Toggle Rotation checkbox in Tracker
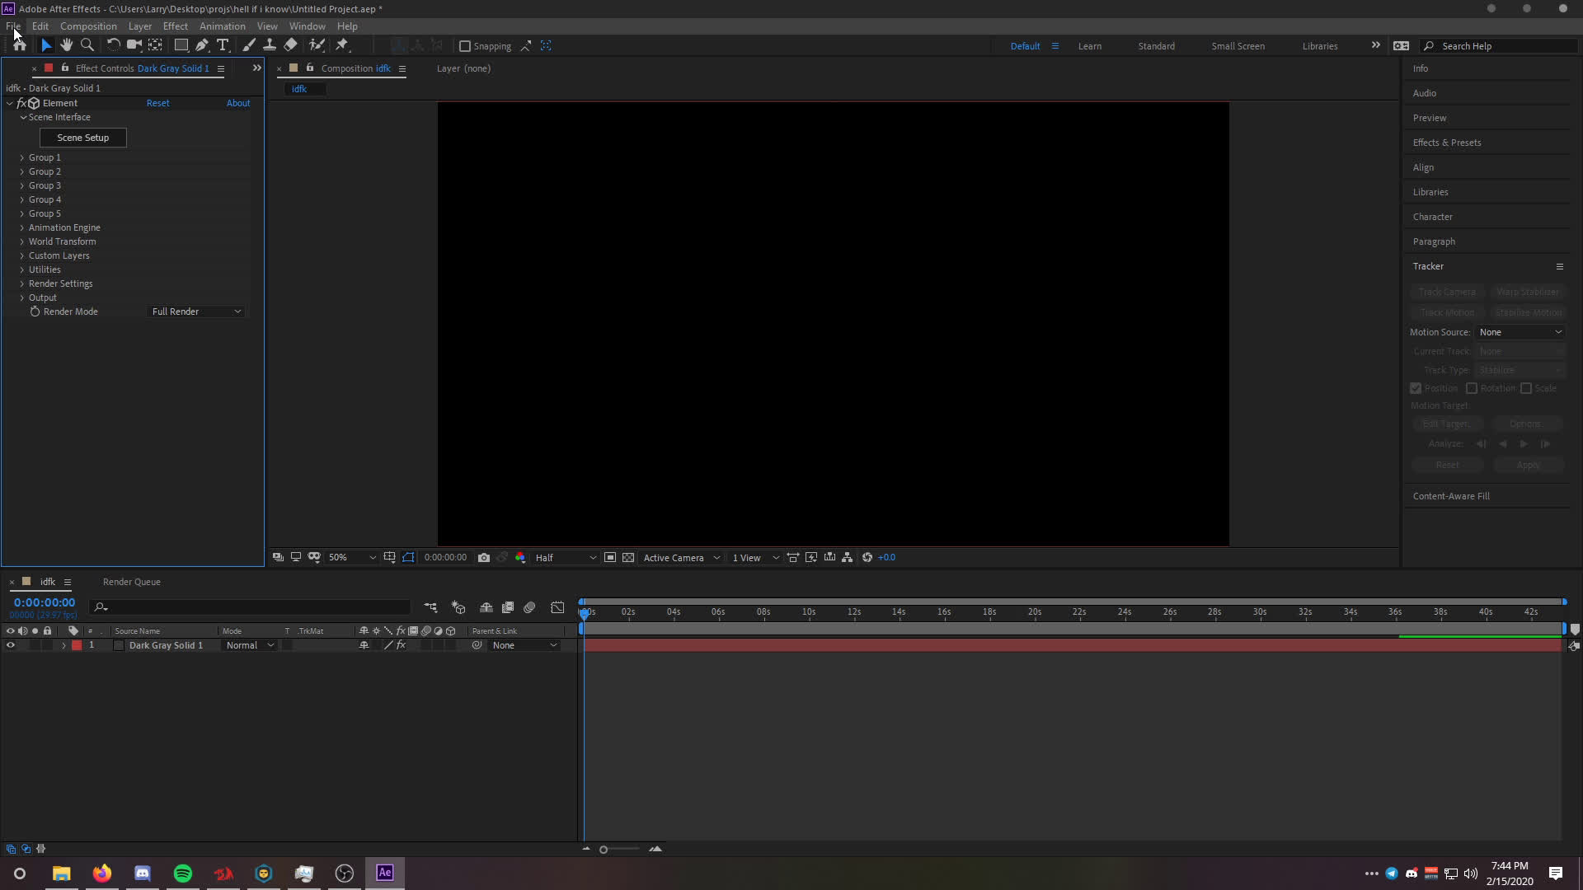 coord(1472,388)
